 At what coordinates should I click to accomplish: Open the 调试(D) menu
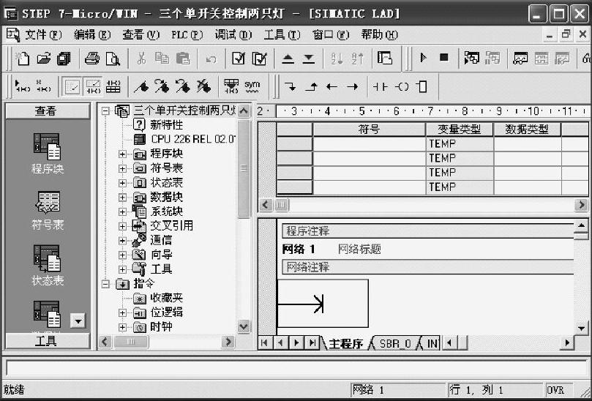click(233, 34)
